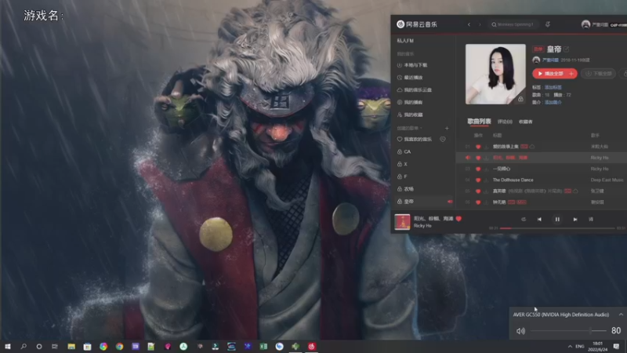Click cloud icon beside 真英雄

(575, 191)
